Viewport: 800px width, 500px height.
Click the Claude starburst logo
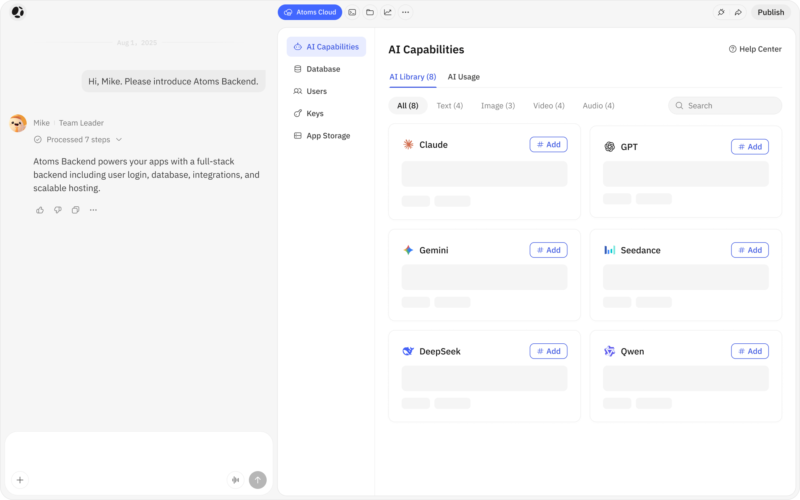[408, 144]
